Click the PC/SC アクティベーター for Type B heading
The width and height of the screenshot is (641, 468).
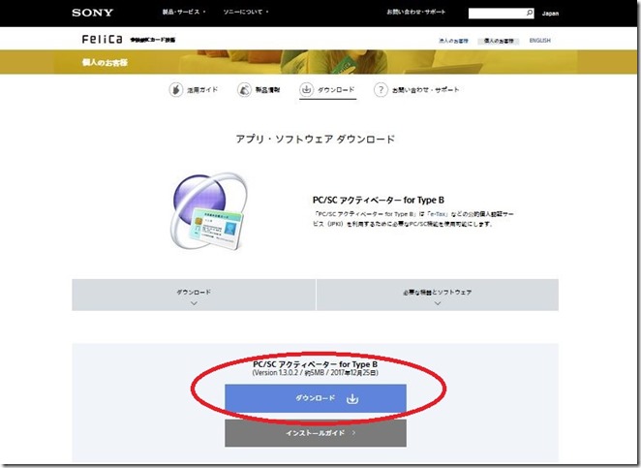click(x=379, y=200)
